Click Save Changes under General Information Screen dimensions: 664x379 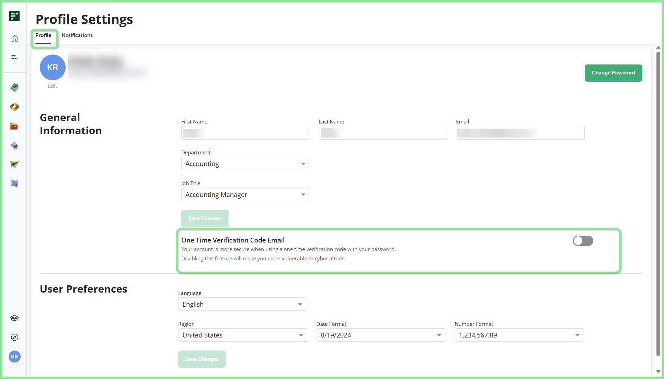click(205, 218)
